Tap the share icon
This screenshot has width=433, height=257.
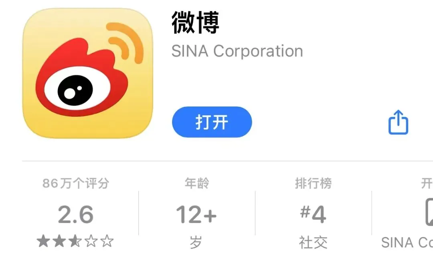coord(398,122)
